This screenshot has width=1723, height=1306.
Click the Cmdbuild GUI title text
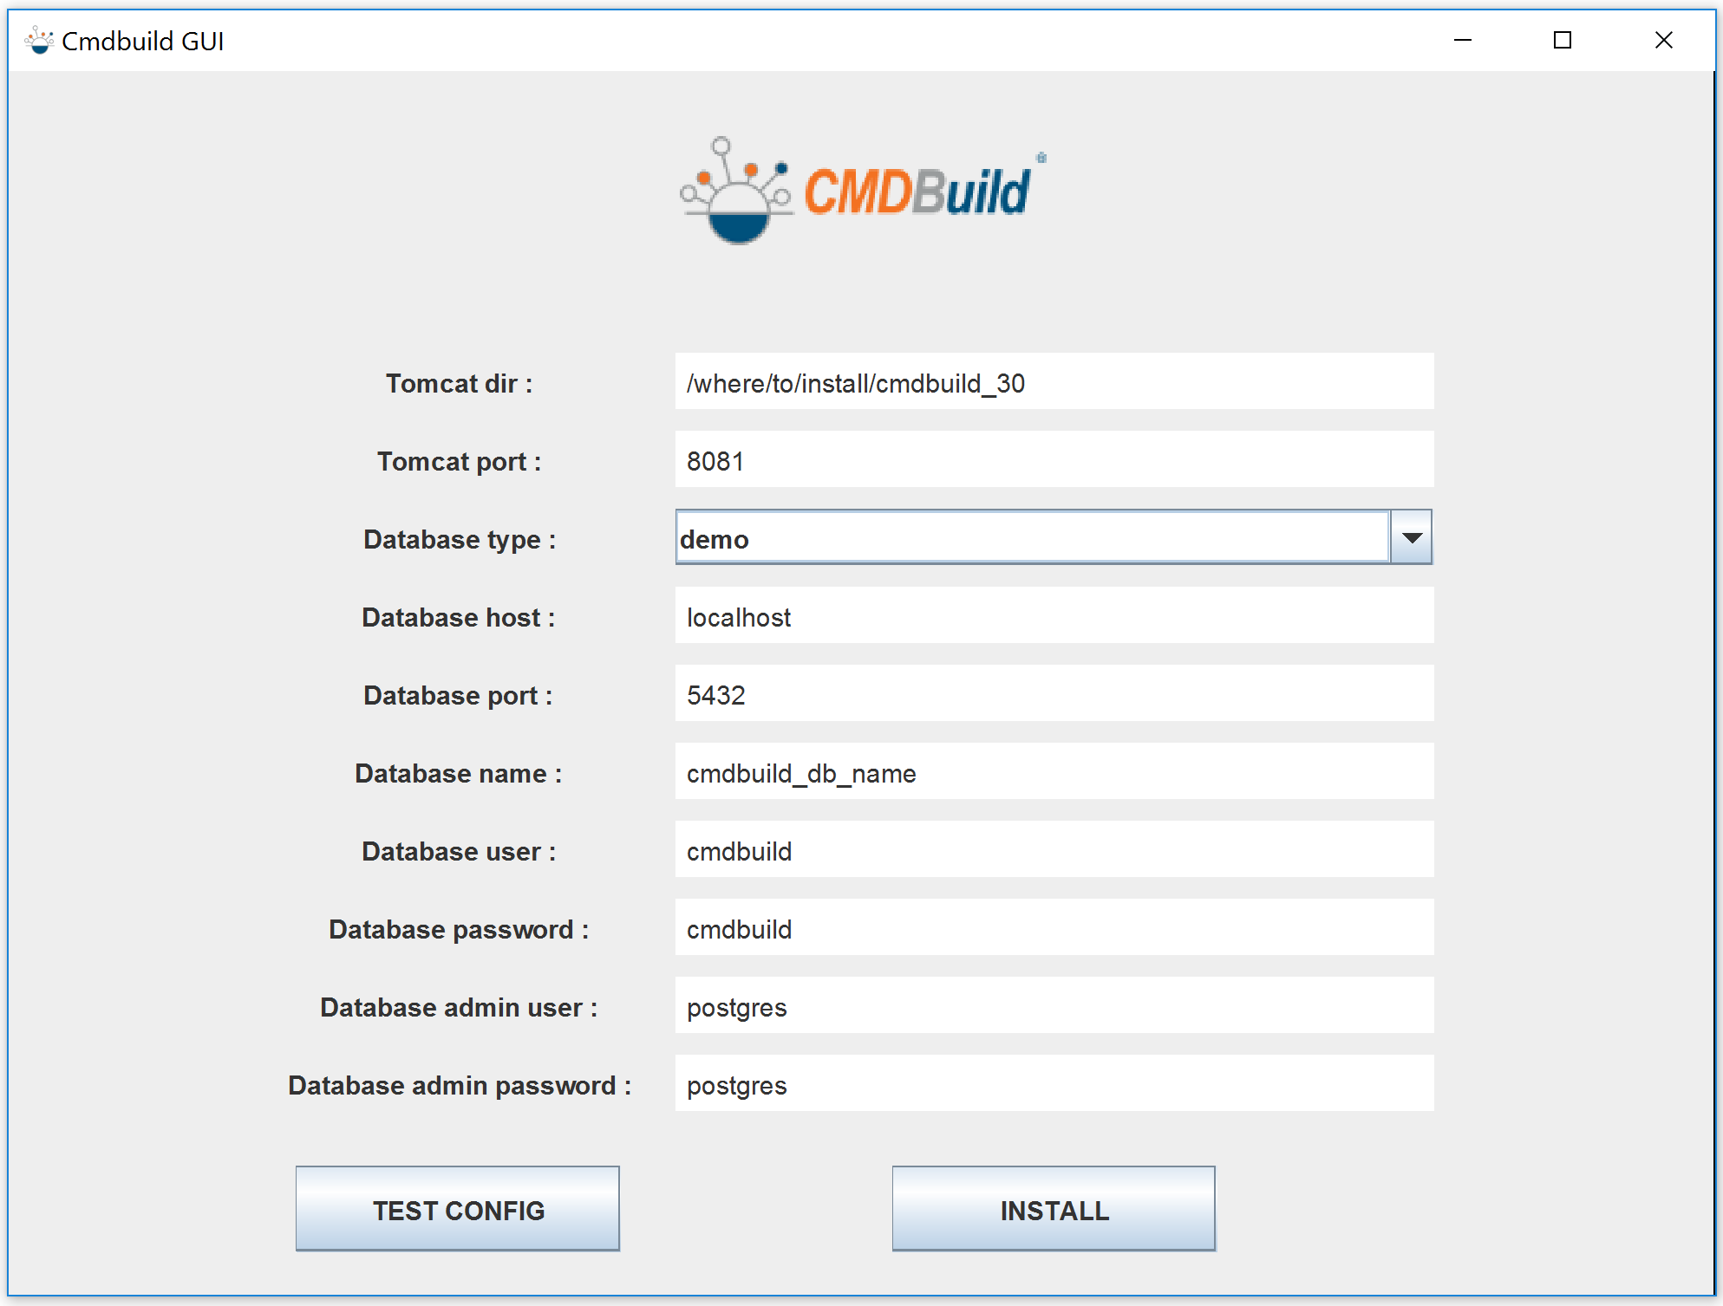click(x=143, y=41)
